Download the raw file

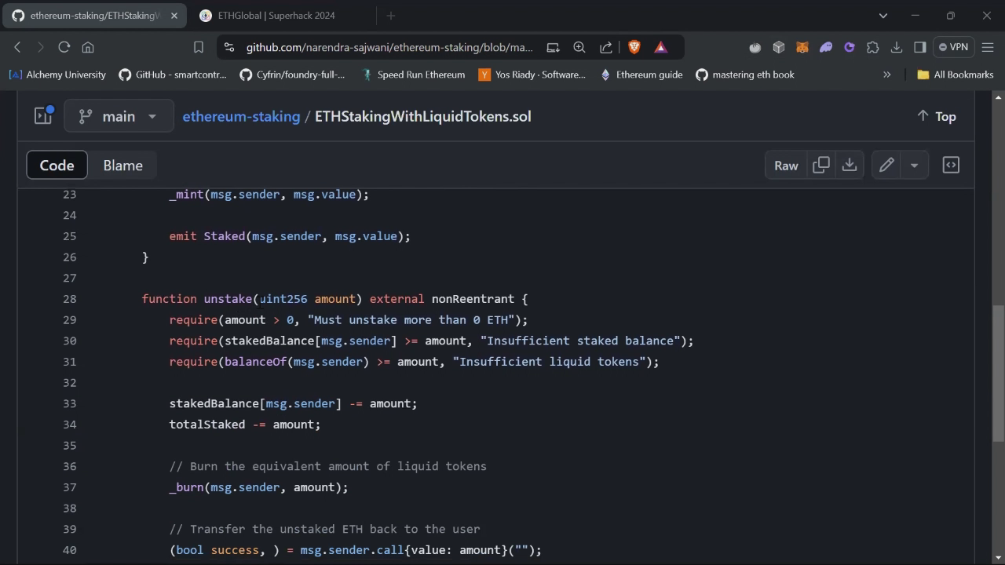coord(850,166)
